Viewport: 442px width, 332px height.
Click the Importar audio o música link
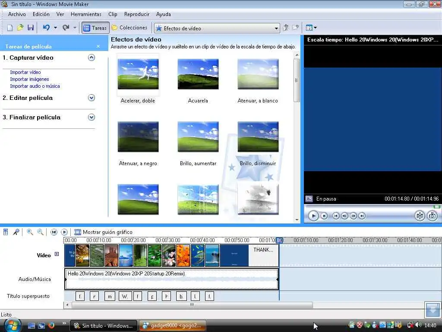click(35, 86)
